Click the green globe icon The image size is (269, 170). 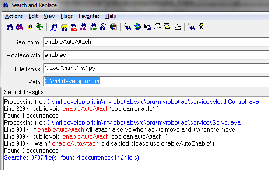tap(137, 27)
